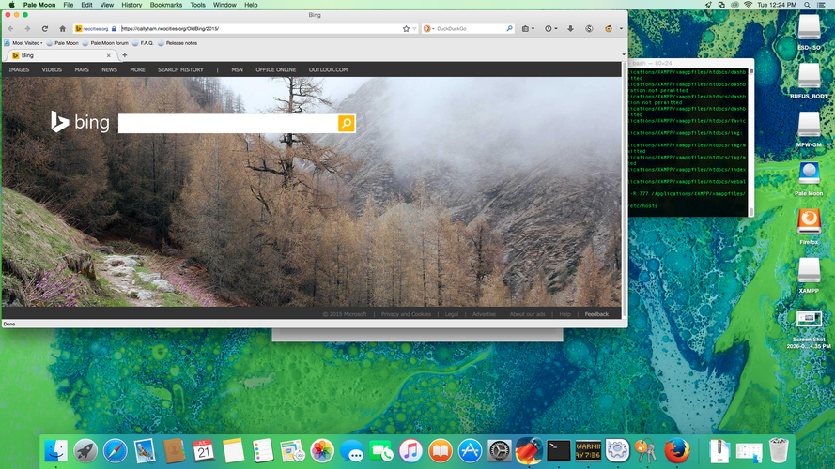Open the Tools menu
835x469 pixels.
click(x=197, y=5)
